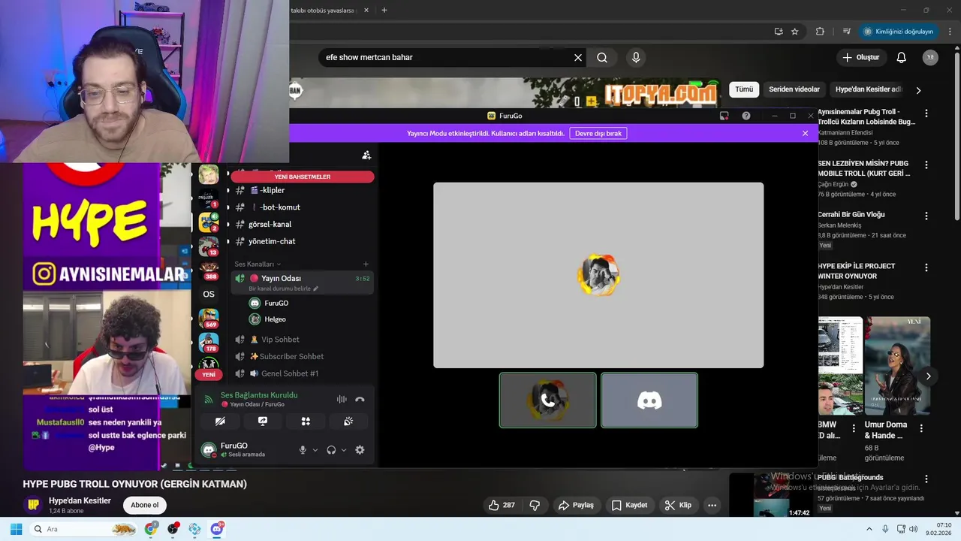The width and height of the screenshot is (961, 541).
Task: Set channel status via Bir kanal durumu belirle
Action: 284,289
